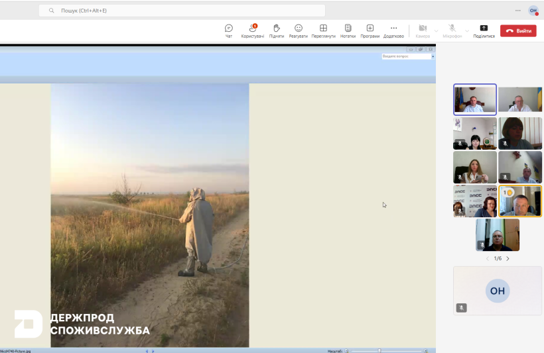The height and width of the screenshot is (353, 544).
Task: Show the Користувачі participants list
Action: [x=253, y=30]
